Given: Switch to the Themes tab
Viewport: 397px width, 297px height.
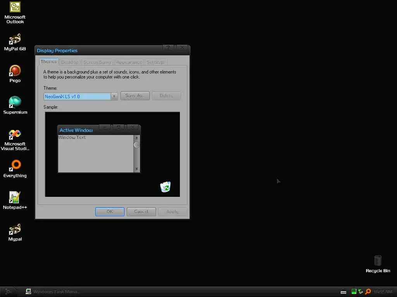Looking at the screenshot, I should (48, 61).
